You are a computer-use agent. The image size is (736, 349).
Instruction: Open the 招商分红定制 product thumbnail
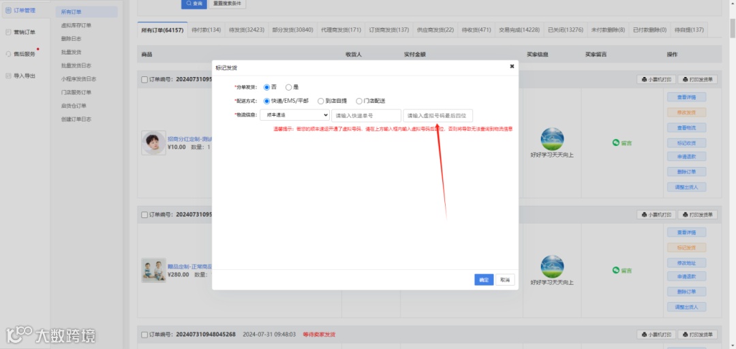(x=153, y=142)
